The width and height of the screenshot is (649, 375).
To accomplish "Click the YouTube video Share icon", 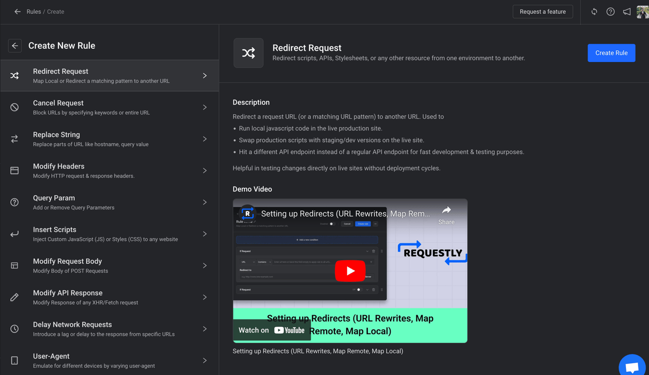I will tap(446, 214).
